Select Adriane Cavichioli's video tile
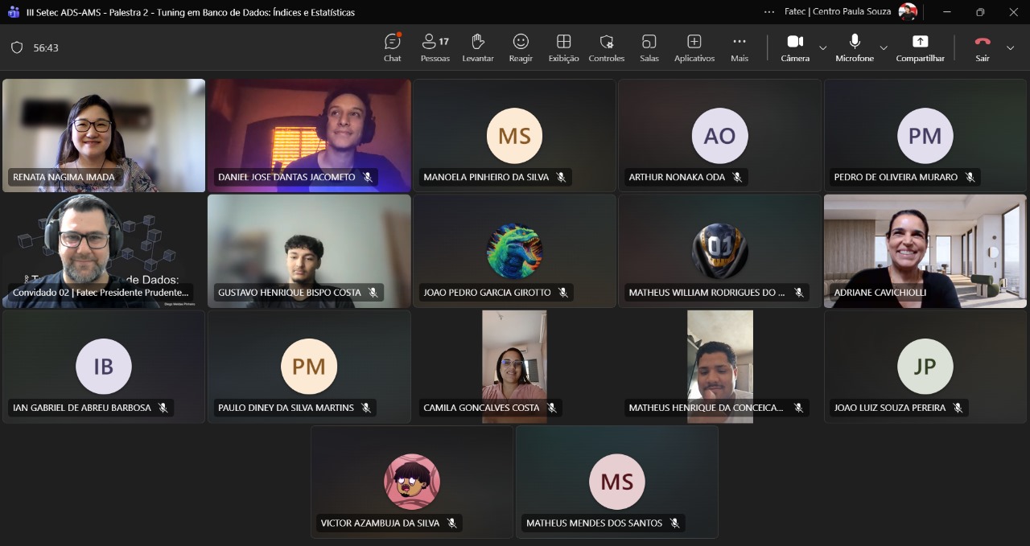The width and height of the screenshot is (1030, 546). 925,250
